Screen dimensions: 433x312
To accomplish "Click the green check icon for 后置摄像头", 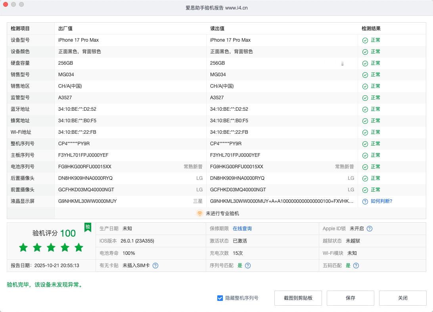I will coord(365,179).
